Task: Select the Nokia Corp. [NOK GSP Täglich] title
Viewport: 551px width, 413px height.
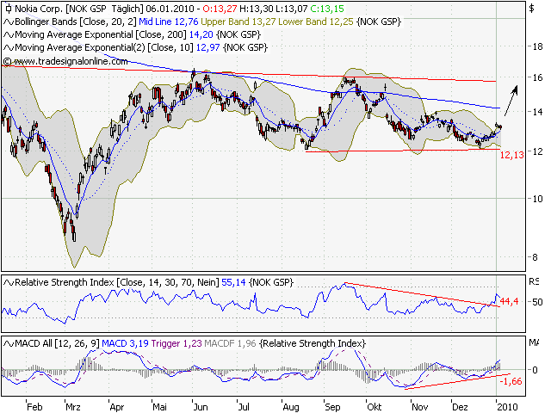Action: 78,9
